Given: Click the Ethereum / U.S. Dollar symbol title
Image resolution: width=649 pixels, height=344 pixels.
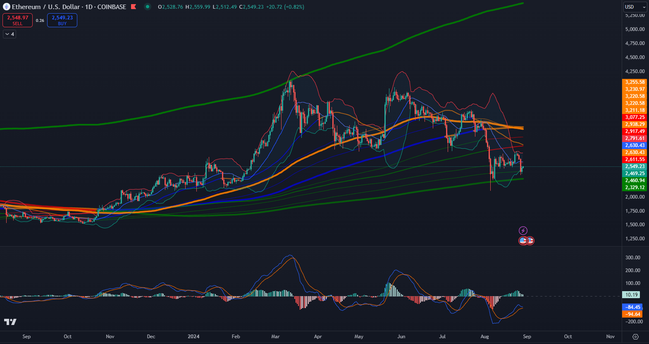Looking at the screenshot, I should (45, 7).
